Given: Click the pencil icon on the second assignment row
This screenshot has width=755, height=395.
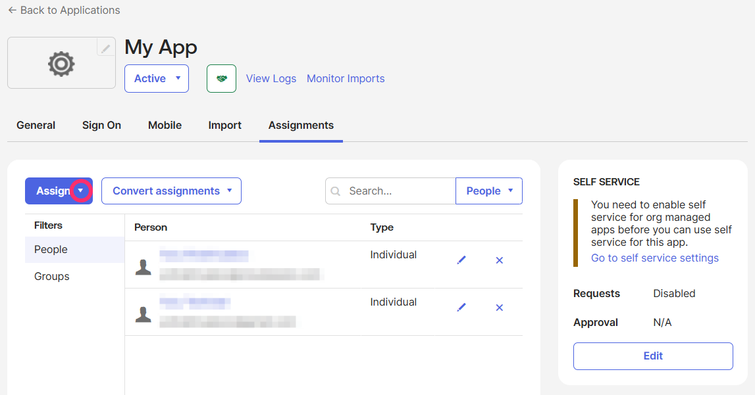Looking at the screenshot, I should 461,307.
